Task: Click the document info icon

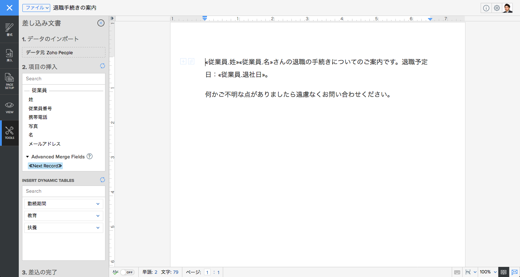Action: 486,8
